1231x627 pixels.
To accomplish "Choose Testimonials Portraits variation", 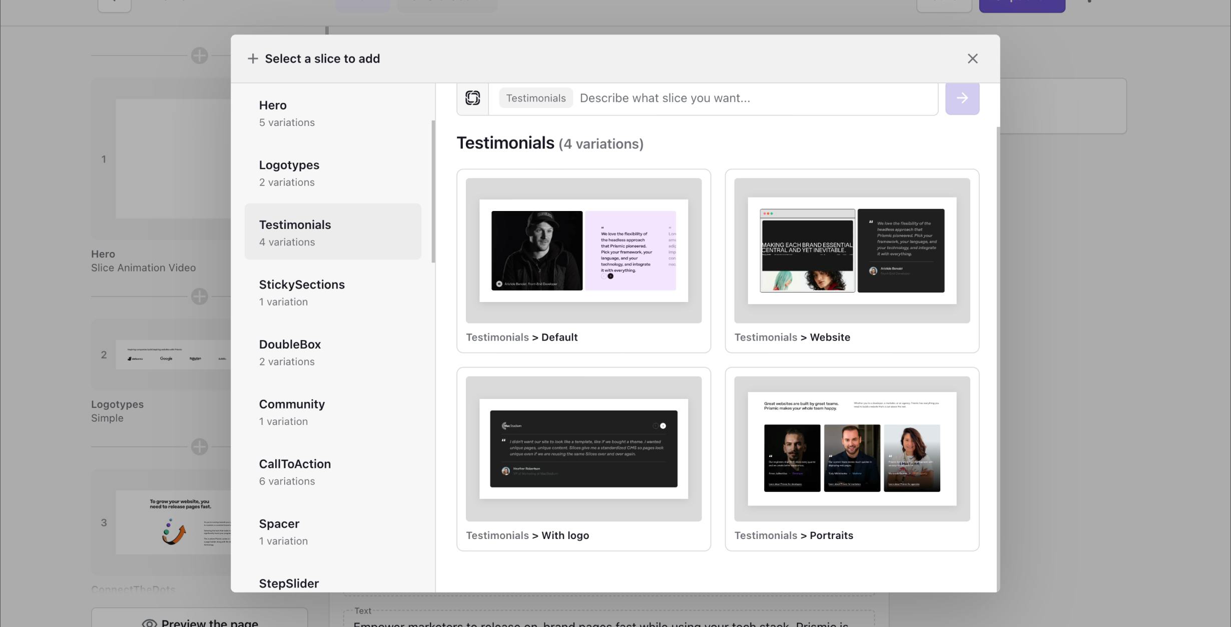I will click(x=852, y=448).
